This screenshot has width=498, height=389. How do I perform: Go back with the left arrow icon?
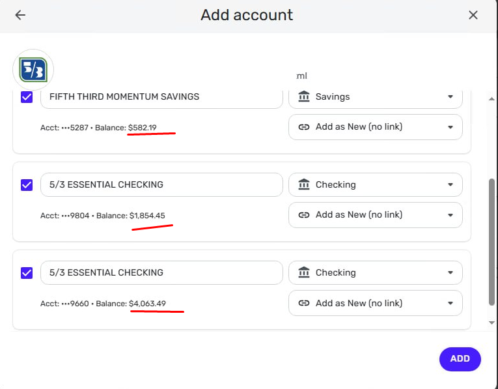pos(20,15)
